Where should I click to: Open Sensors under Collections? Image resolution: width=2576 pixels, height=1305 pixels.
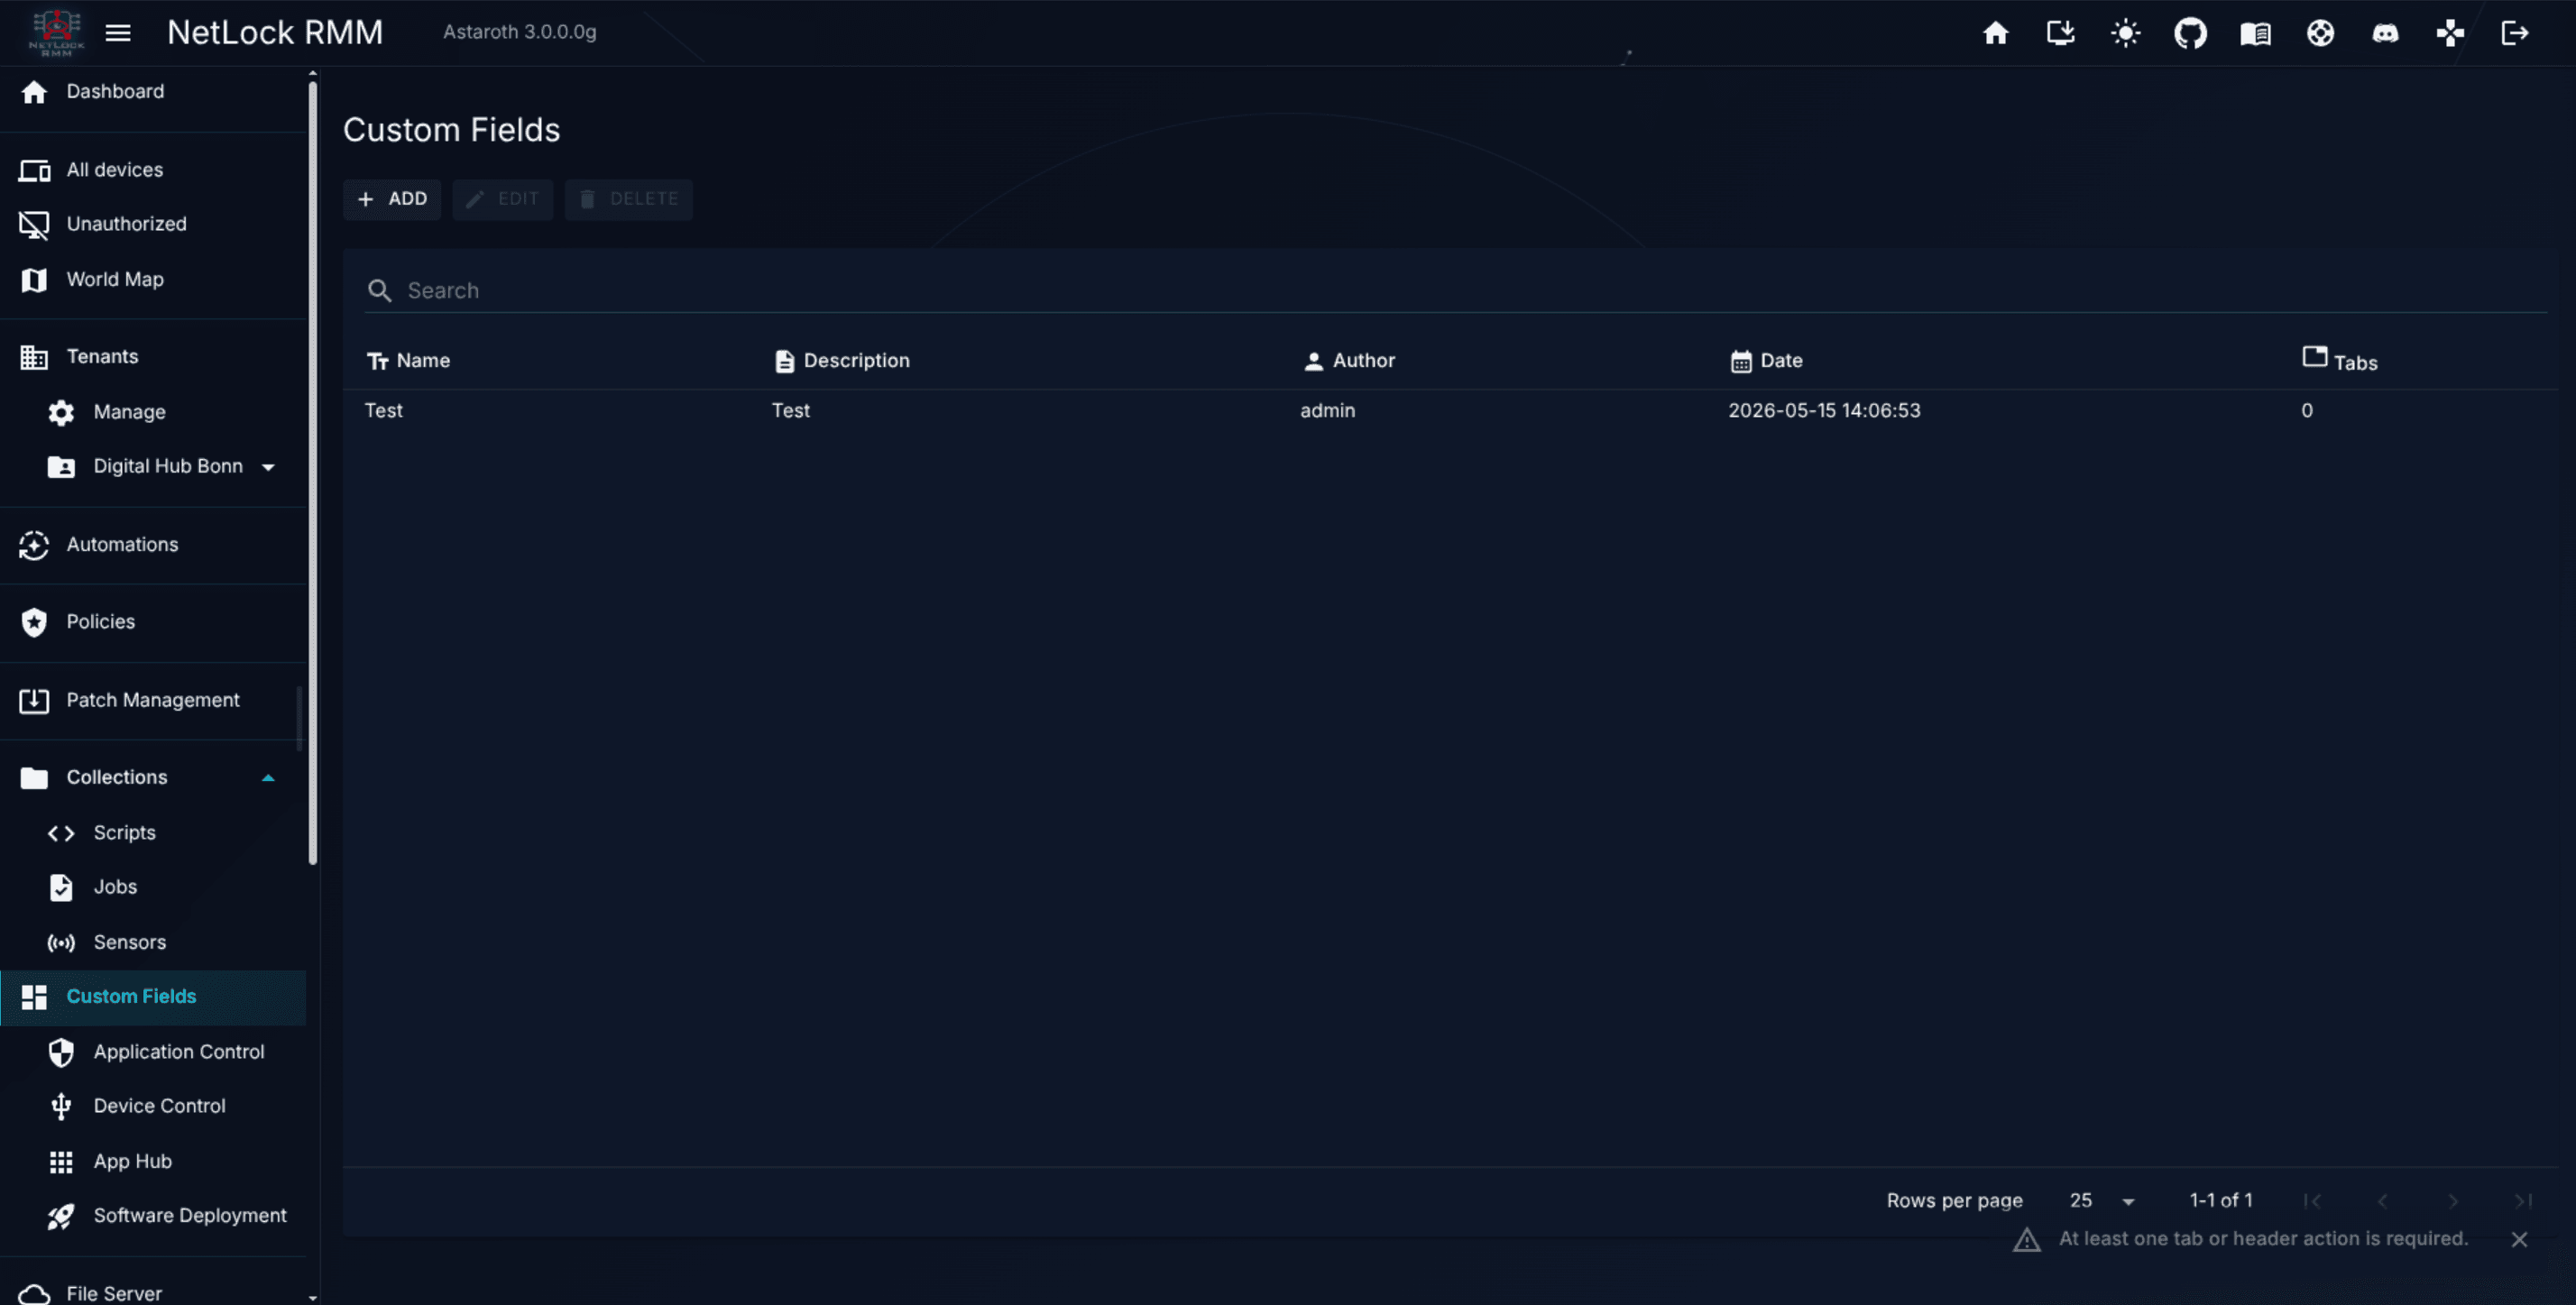coord(153,942)
